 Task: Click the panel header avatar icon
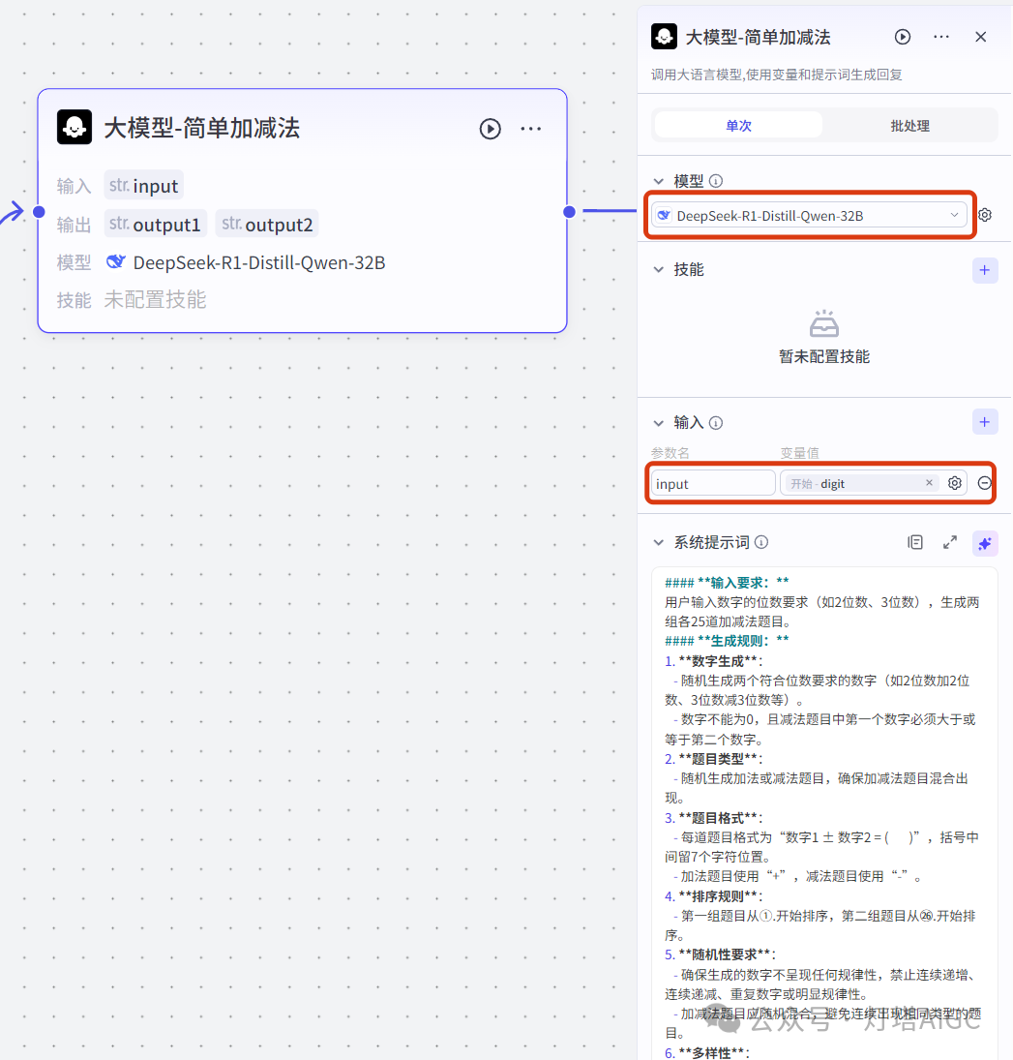[x=664, y=37]
